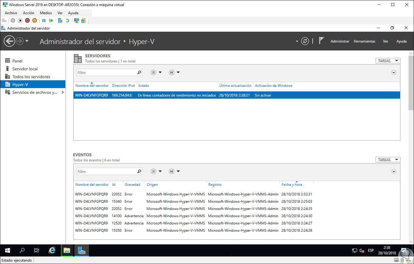Expand the Eventos filter panel chevron
The width and height of the screenshot is (414, 264).
click(x=394, y=171)
